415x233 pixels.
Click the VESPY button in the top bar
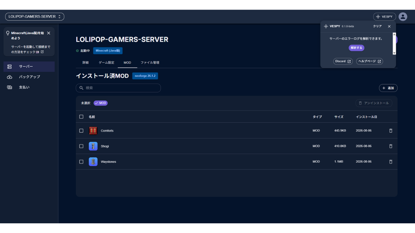click(x=385, y=17)
